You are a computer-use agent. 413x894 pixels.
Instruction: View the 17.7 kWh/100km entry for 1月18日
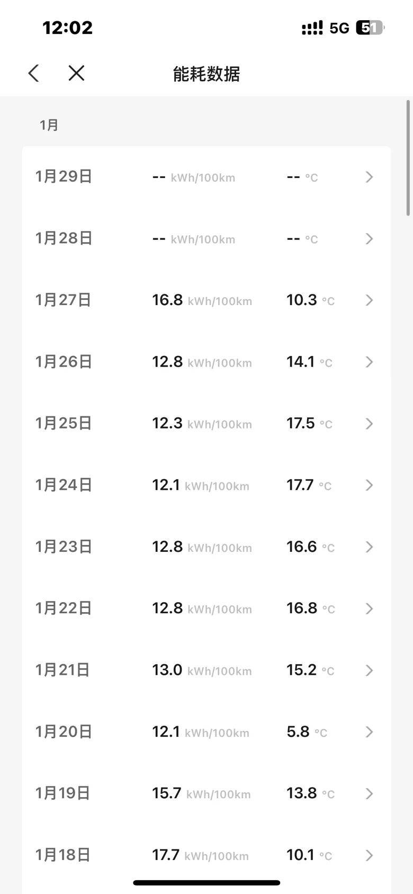[x=200, y=855]
